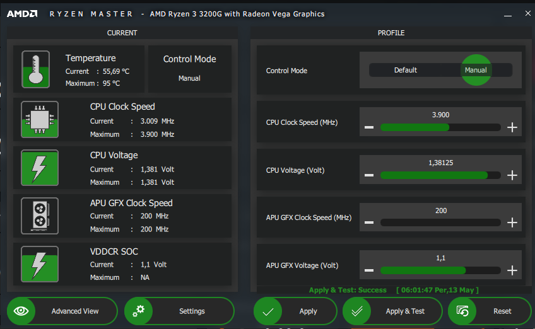The image size is (535, 329).
Task: Click the thermometer Temperature icon
Action: click(x=35, y=69)
